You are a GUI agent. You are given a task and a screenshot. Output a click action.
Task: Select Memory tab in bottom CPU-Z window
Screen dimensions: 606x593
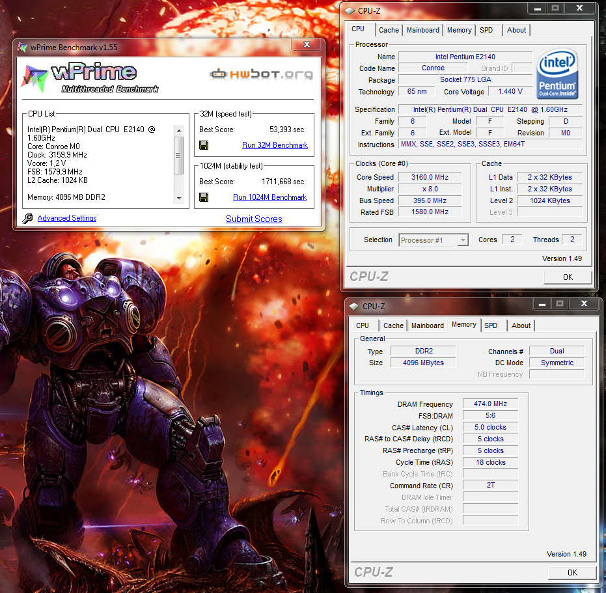[x=463, y=324]
